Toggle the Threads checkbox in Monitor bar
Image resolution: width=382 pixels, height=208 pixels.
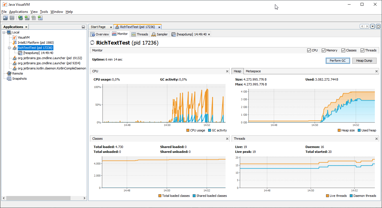click(362, 50)
